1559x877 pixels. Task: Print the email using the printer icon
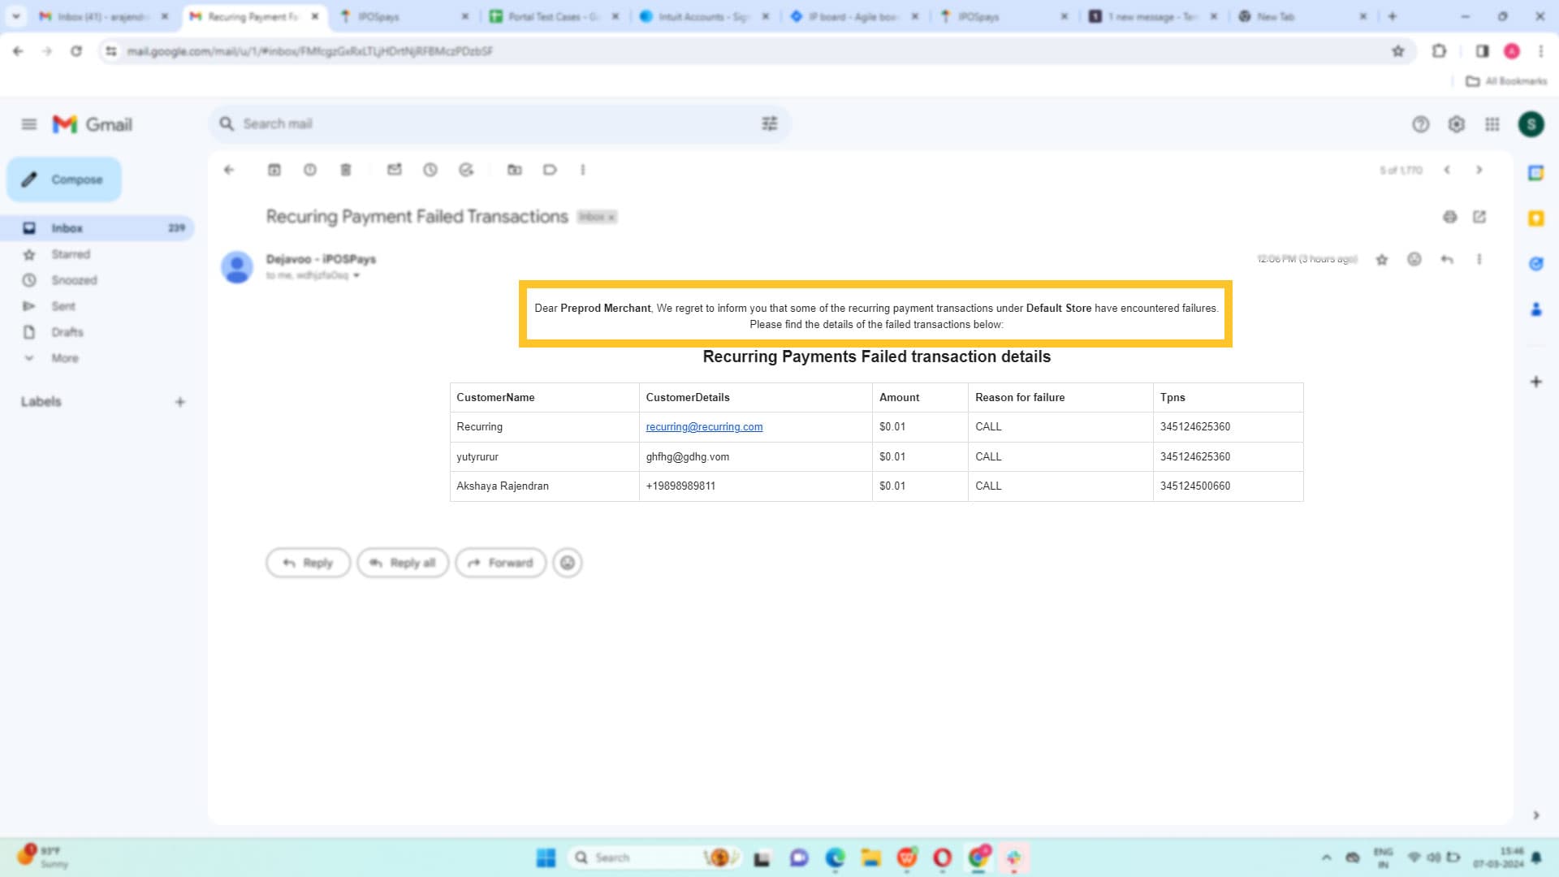1450,217
